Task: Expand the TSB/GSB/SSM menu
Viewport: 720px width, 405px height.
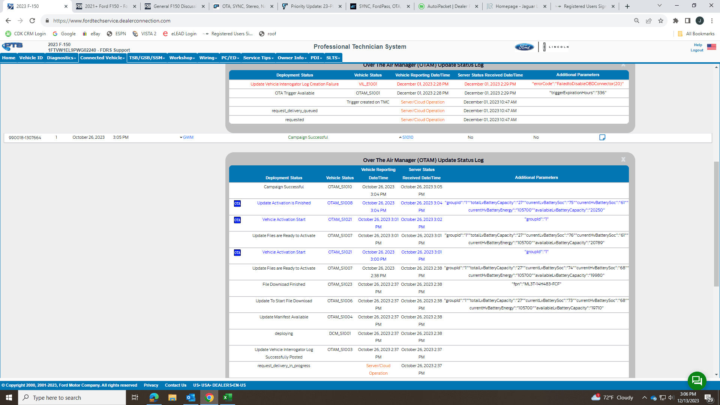Action: point(147,58)
